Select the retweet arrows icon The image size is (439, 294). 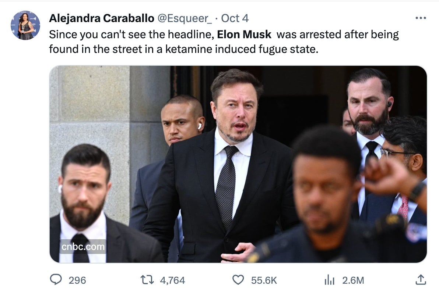(x=147, y=280)
